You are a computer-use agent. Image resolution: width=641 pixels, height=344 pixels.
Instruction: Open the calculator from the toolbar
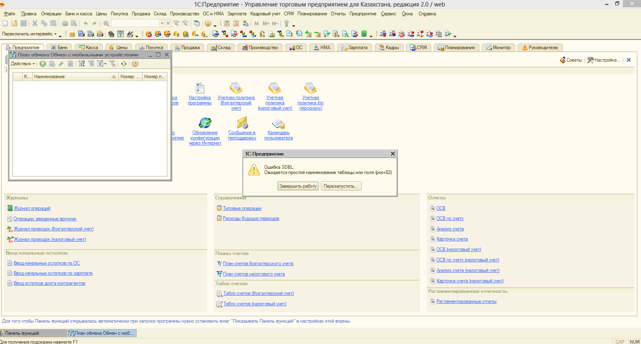(227, 23)
